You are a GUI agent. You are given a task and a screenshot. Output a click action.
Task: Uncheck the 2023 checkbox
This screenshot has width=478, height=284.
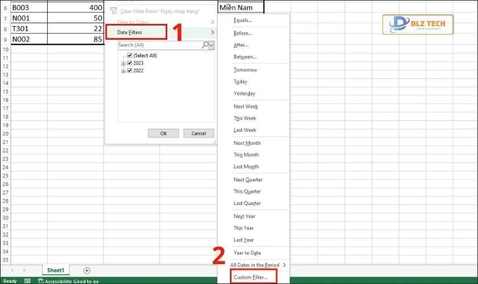pyautogui.click(x=130, y=63)
